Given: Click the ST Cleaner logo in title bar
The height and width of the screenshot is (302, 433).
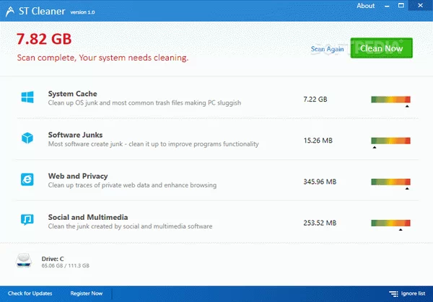Looking at the screenshot, I should tap(9, 7).
